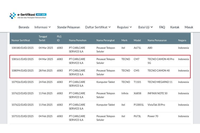Expand the Daftar Sertifikat dropdown
Image resolution: width=200 pixels, height=133 pixels.
98,27
